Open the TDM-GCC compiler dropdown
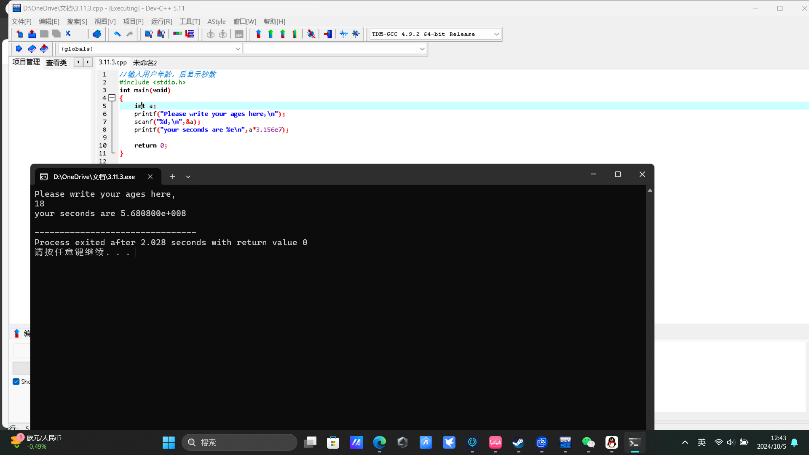The image size is (809, 455). coord(496,34)
